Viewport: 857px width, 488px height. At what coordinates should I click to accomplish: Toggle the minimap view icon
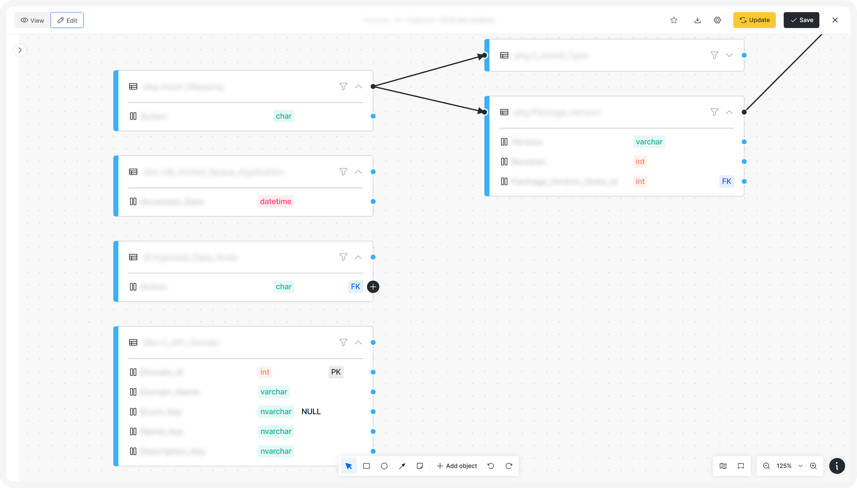723,466
